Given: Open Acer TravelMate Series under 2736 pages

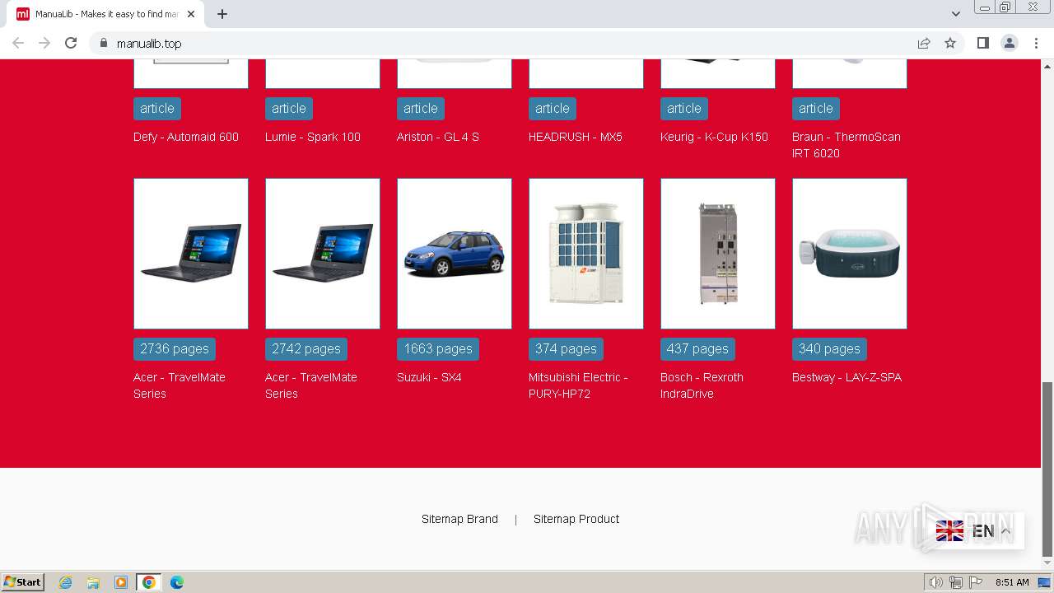Looking at the screenshot, I should coord(180,385).
